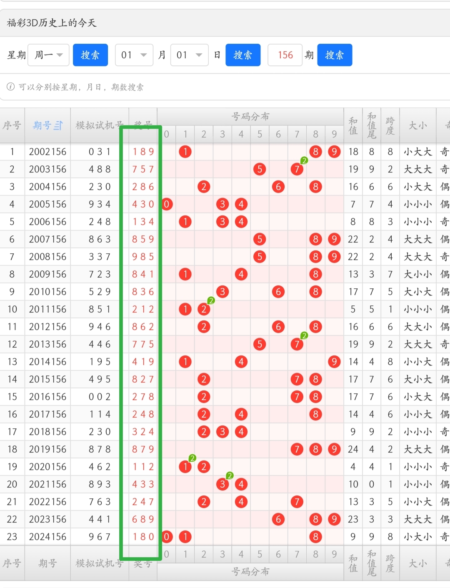Click red ball 6 in row 2023156
The height and width of the screenshot is (588, 450).
click(x=278, y=519)
